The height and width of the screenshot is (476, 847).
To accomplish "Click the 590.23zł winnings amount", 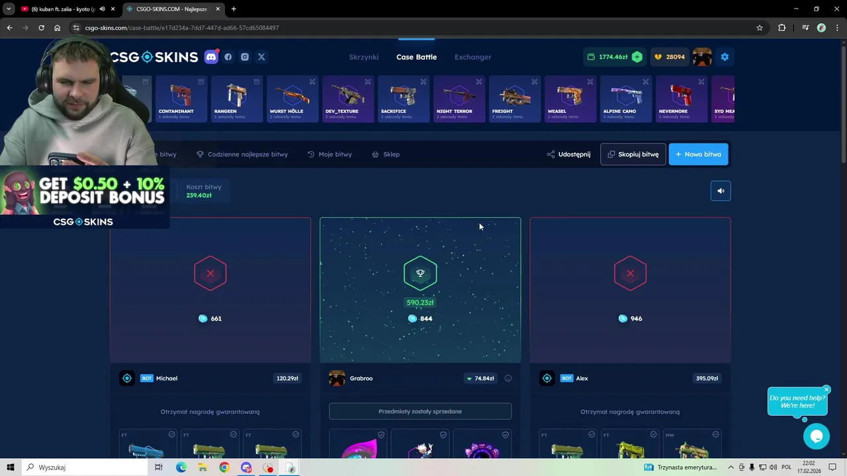I will point(420,302).
